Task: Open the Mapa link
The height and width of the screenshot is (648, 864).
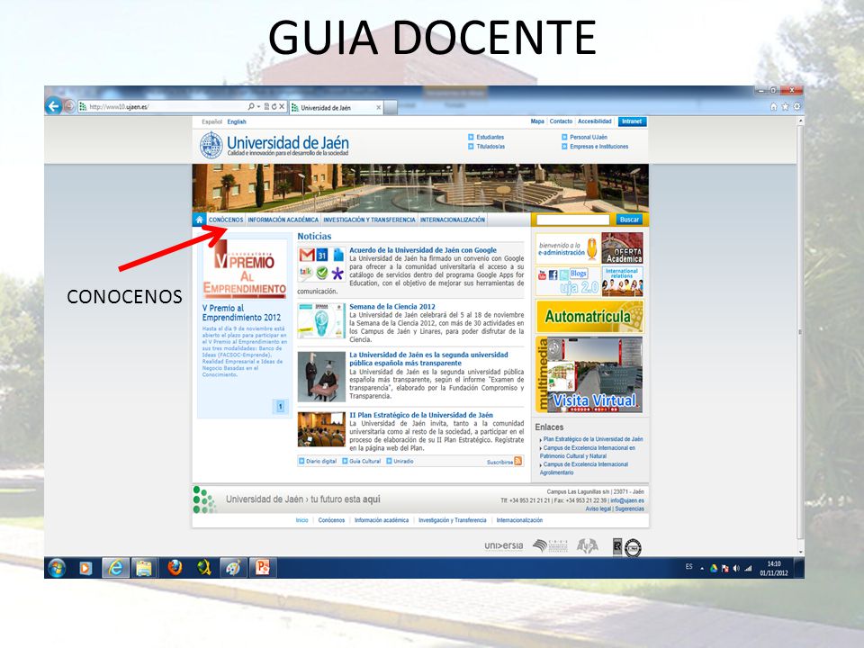Action: coord(537,121)
